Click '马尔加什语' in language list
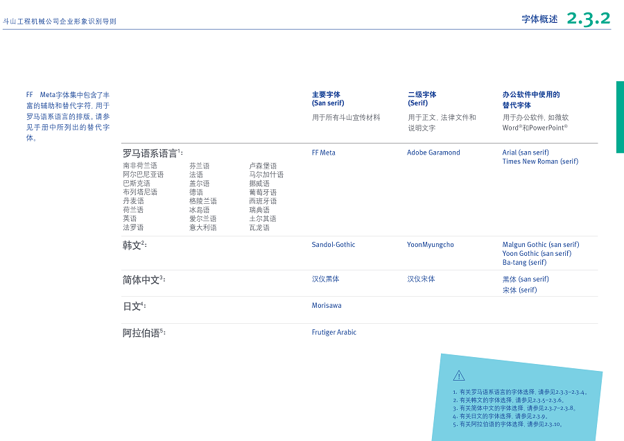Image resolution: width=624 pixels, height=441 pixels. [x=266, y=174]
